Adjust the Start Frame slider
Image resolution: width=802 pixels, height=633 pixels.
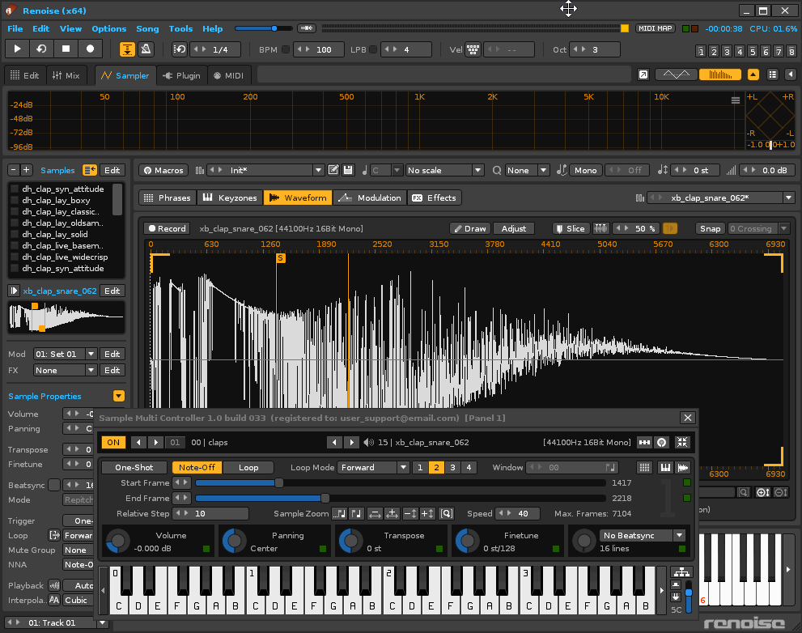279,483
